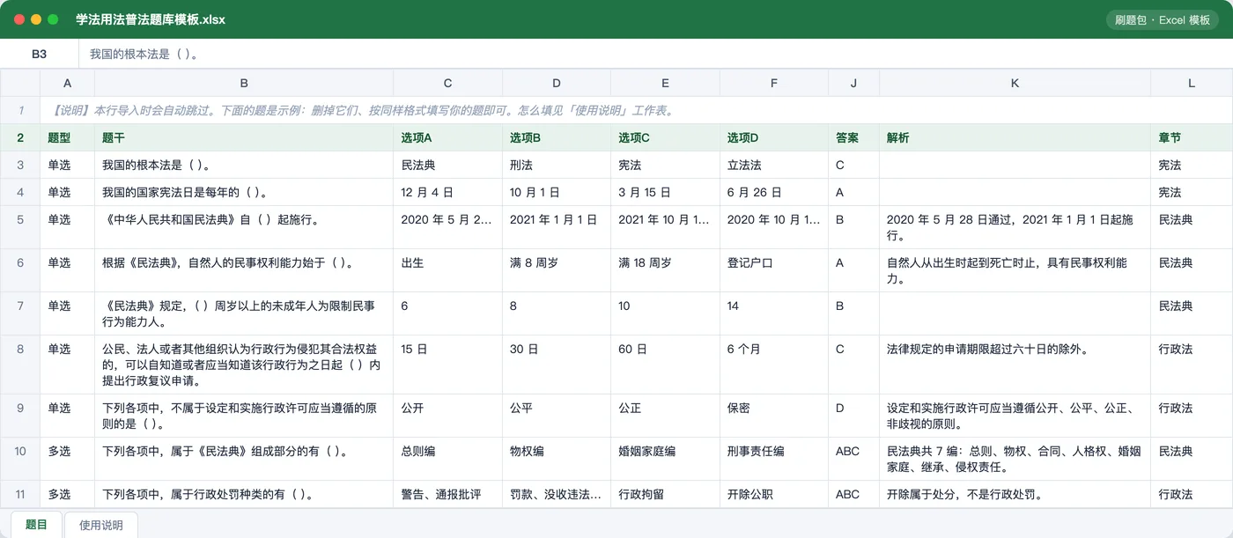This screenshot has height=538, width=1233.
Task: Select column D header
Action: pyautogui.click(x=557, y=84)
